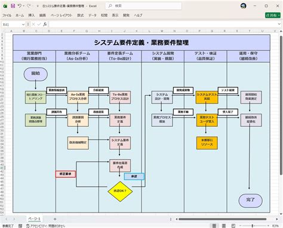The image size is (283, 228).
Task: Select the 完了 end shape
Action: 251,200
